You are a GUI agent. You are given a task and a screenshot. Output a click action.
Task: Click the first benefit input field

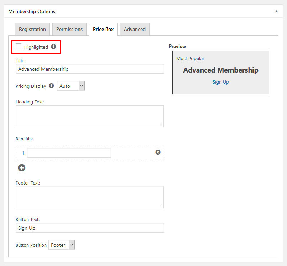pos(69,153)
